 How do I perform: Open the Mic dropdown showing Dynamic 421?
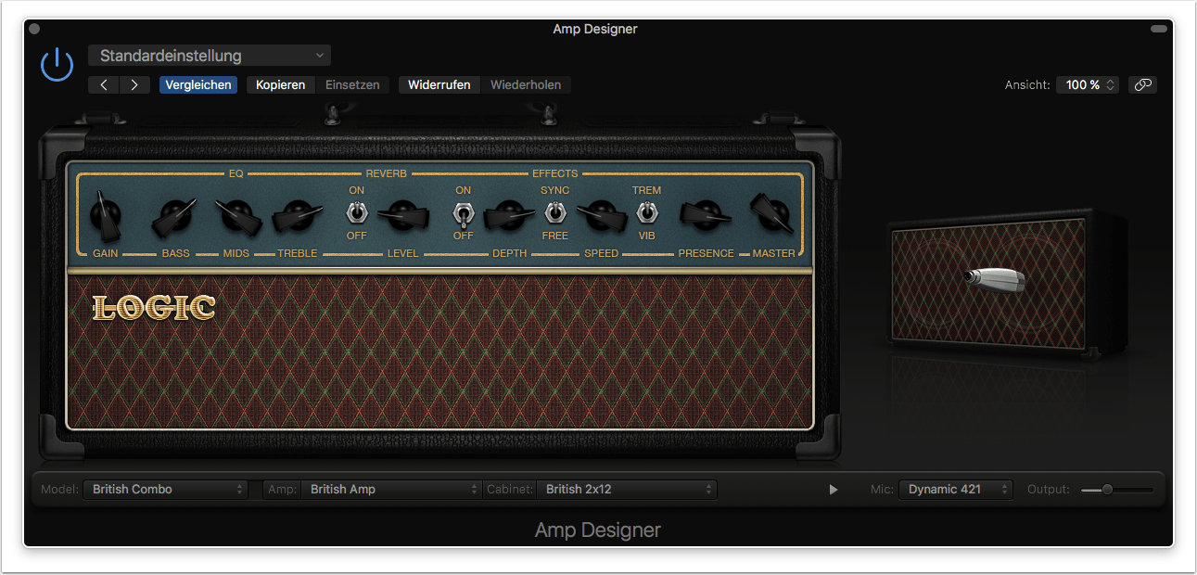955,489
